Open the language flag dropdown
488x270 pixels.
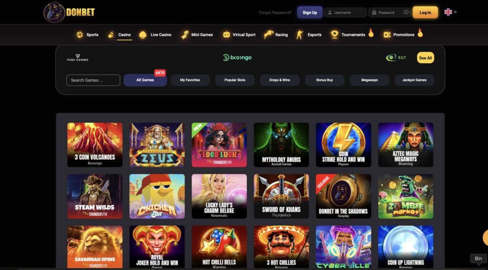450,12
